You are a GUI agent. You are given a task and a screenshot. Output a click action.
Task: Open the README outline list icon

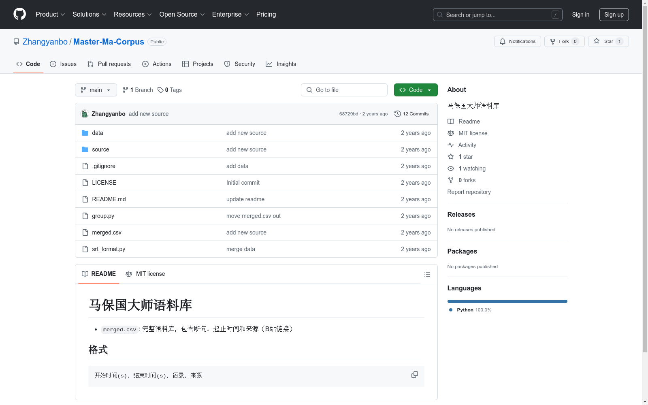pos(427,274)
